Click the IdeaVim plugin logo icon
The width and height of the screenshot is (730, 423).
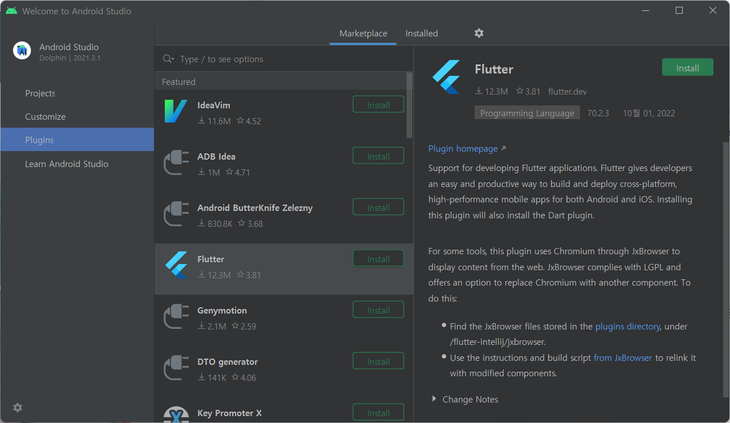[176, 111]
